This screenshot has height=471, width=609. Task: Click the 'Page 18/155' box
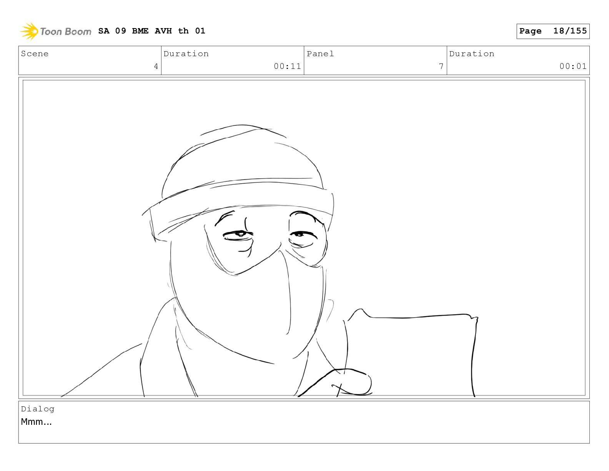pos(553,31)
